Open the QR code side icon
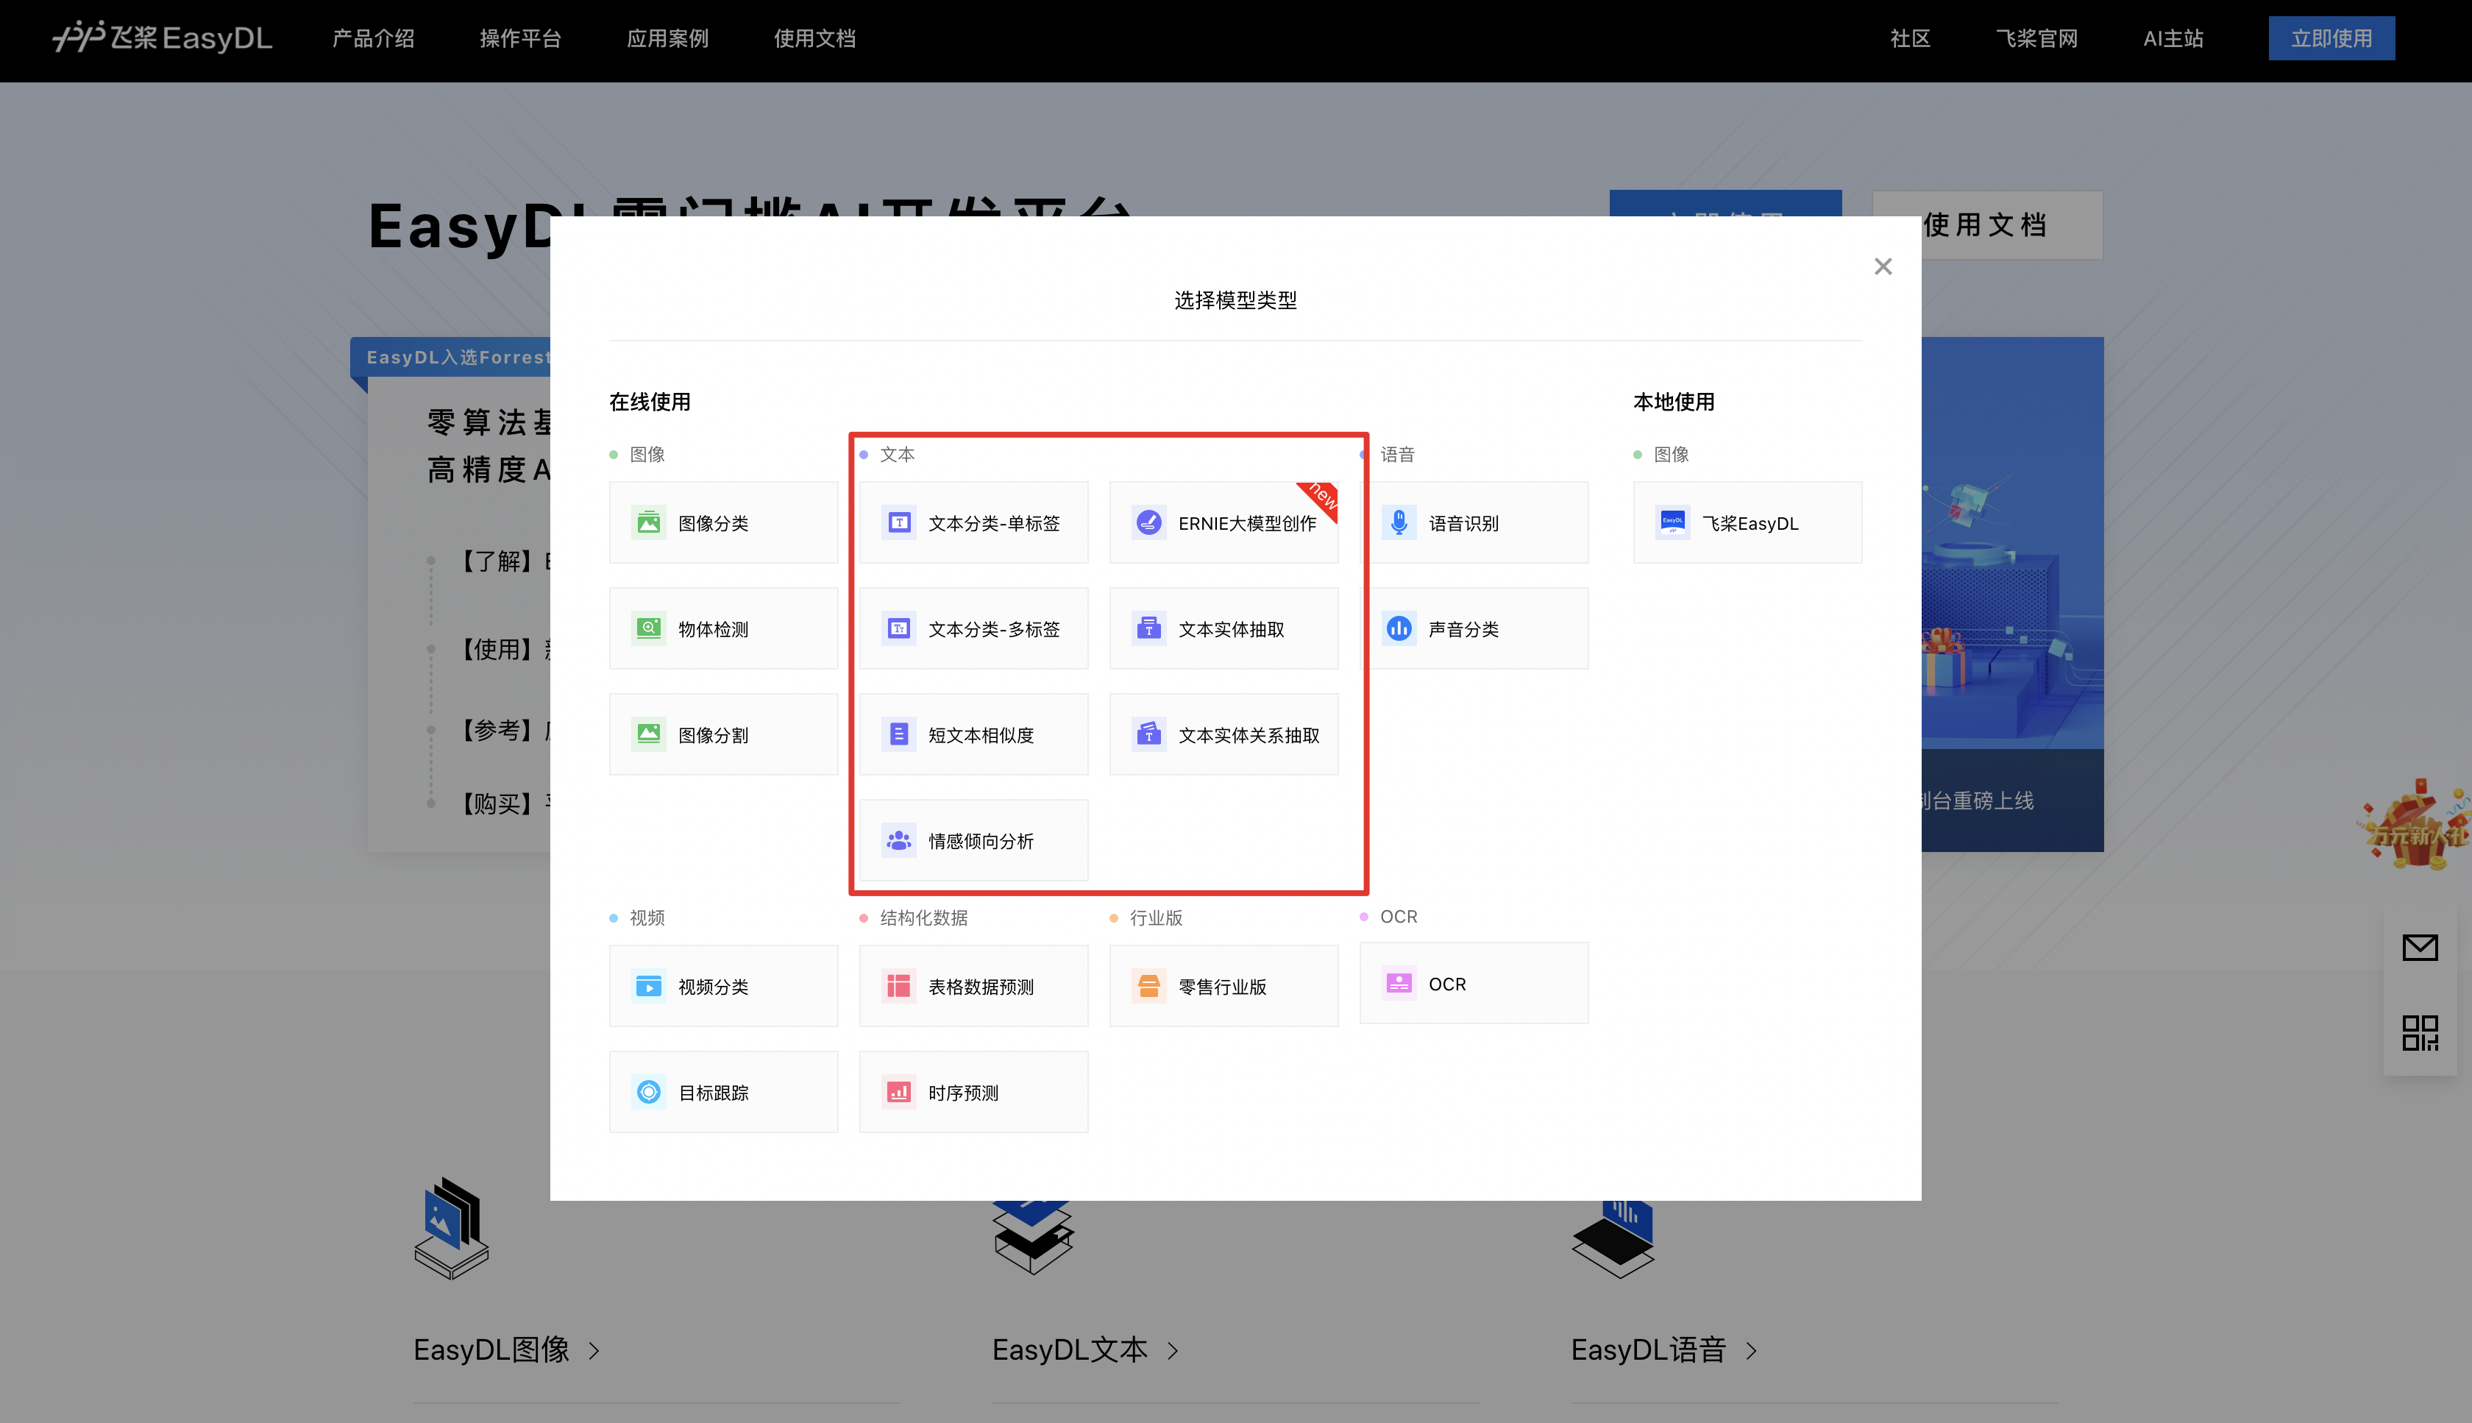 (2419, 1033)
